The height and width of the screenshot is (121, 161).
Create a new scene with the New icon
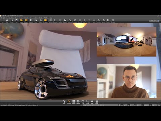(2, 21)
